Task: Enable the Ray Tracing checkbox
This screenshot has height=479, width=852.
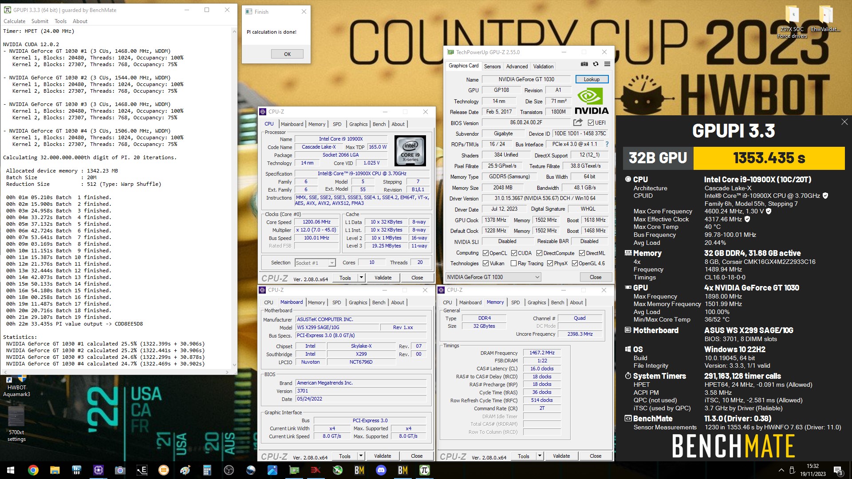Action: click(x=514, y=263)
